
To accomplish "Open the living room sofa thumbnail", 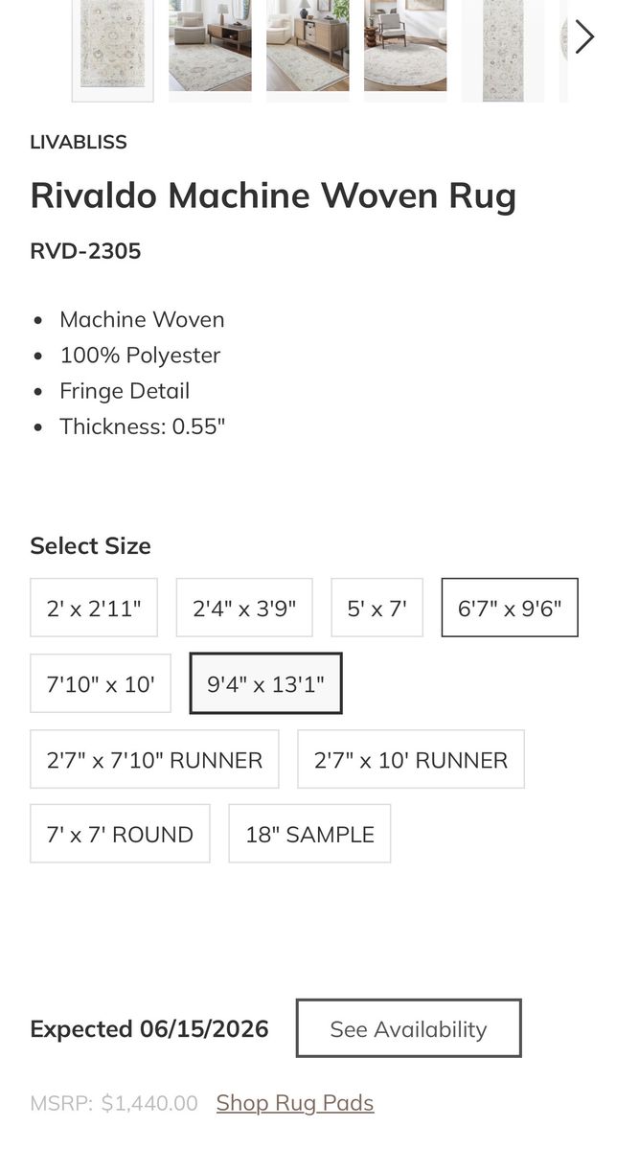I will [210, 46].
